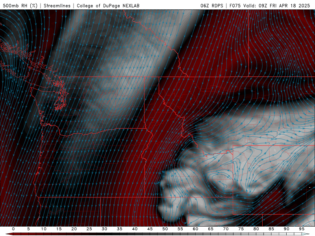Click the "50" colorbar scale label
This screenshot has height=236, width=315.
point(165,229)
